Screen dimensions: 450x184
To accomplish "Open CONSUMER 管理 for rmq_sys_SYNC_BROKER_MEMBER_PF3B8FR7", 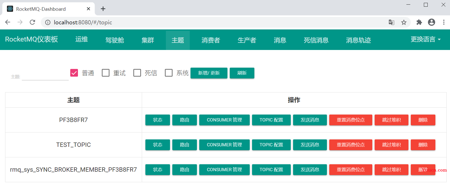I will point(224,170).
